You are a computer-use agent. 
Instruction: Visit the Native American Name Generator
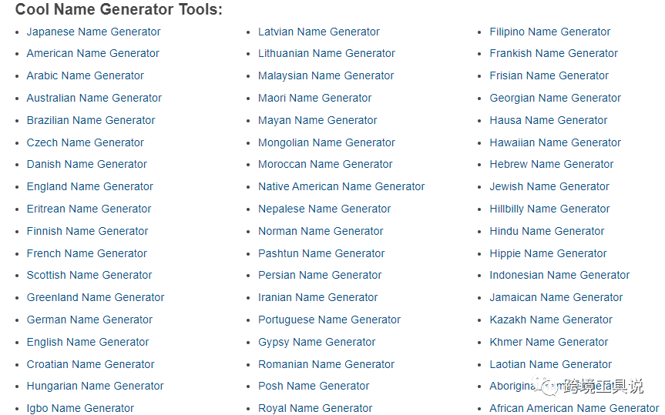(341, 186)
